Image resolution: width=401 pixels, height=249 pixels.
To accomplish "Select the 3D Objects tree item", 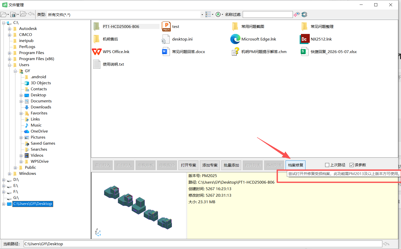I will (x=41, y=83).
